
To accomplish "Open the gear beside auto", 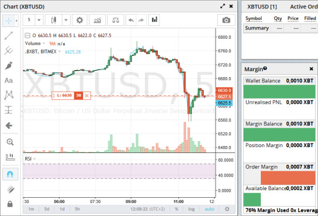I will pyautogui.click(x=227, y=209).
